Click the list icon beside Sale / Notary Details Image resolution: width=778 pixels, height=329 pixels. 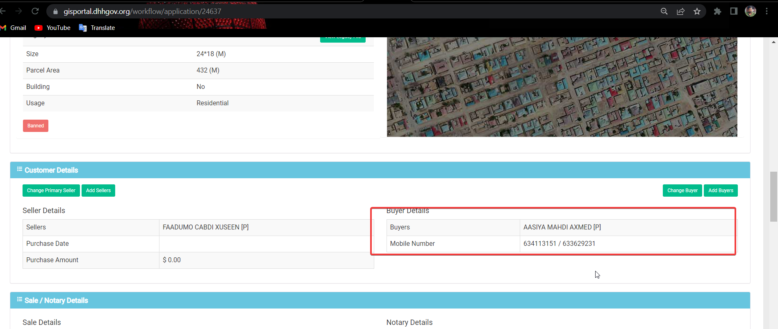pyautogui.click(x=20, y=300)
